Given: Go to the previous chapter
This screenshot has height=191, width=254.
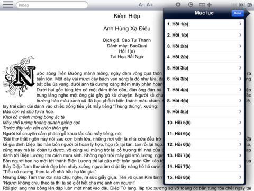Looking at the screenshot, I should [235, 5].
